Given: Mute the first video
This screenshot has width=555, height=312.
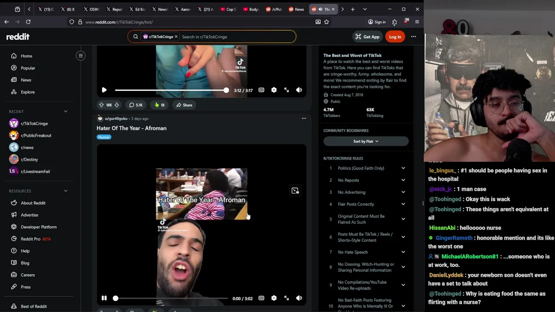Looking at the screenshot, I should pyautogui.click(x=299, y=90).
